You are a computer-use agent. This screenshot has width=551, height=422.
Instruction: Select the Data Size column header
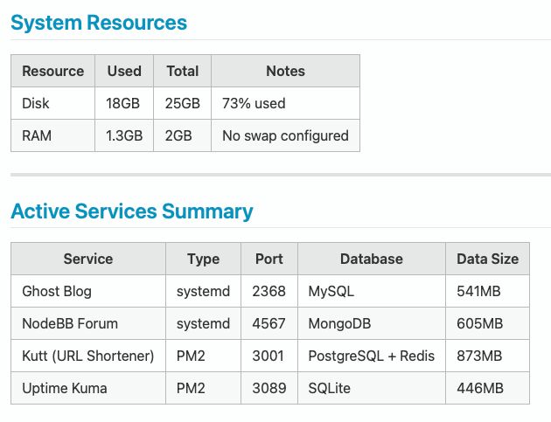[x=487, y=259]
